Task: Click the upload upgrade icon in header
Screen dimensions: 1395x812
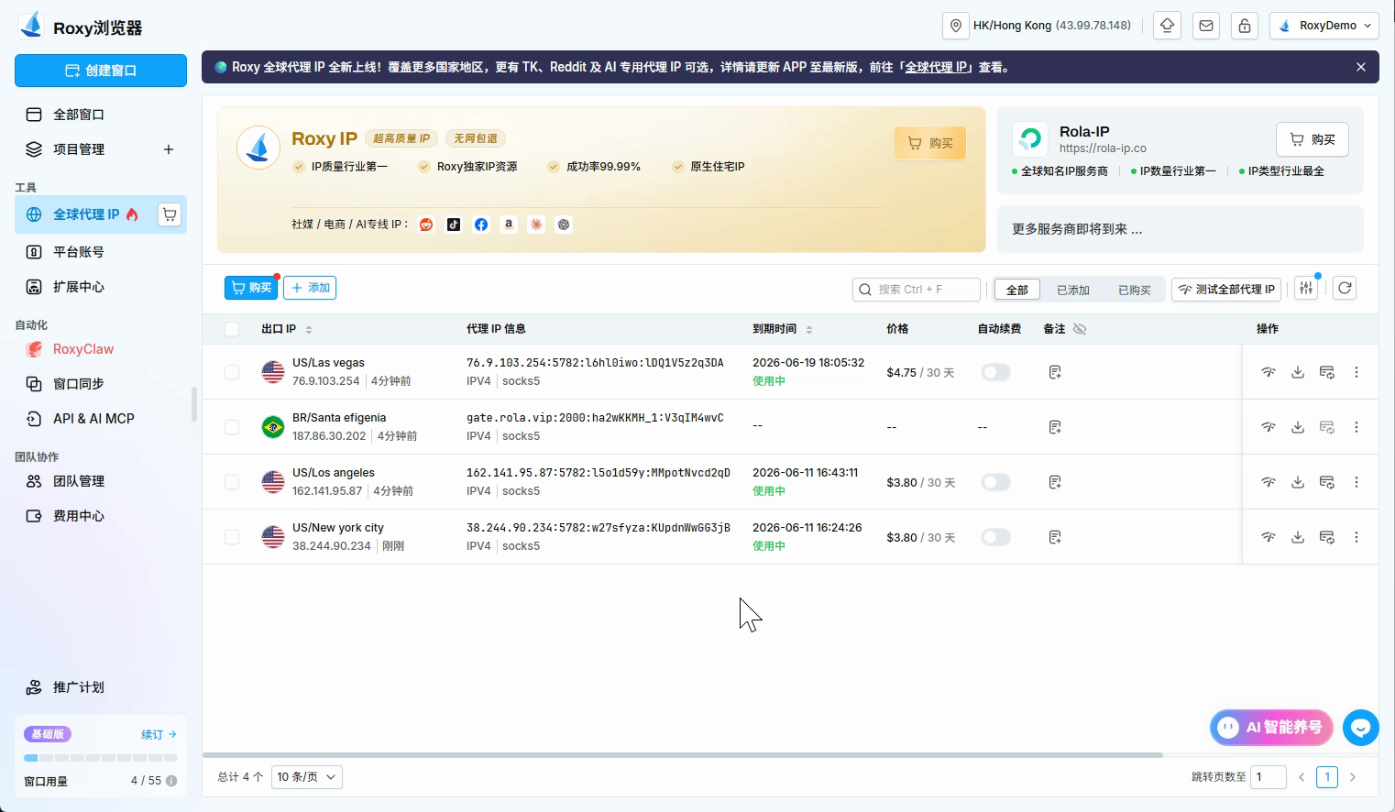Action: point(1168,26)
